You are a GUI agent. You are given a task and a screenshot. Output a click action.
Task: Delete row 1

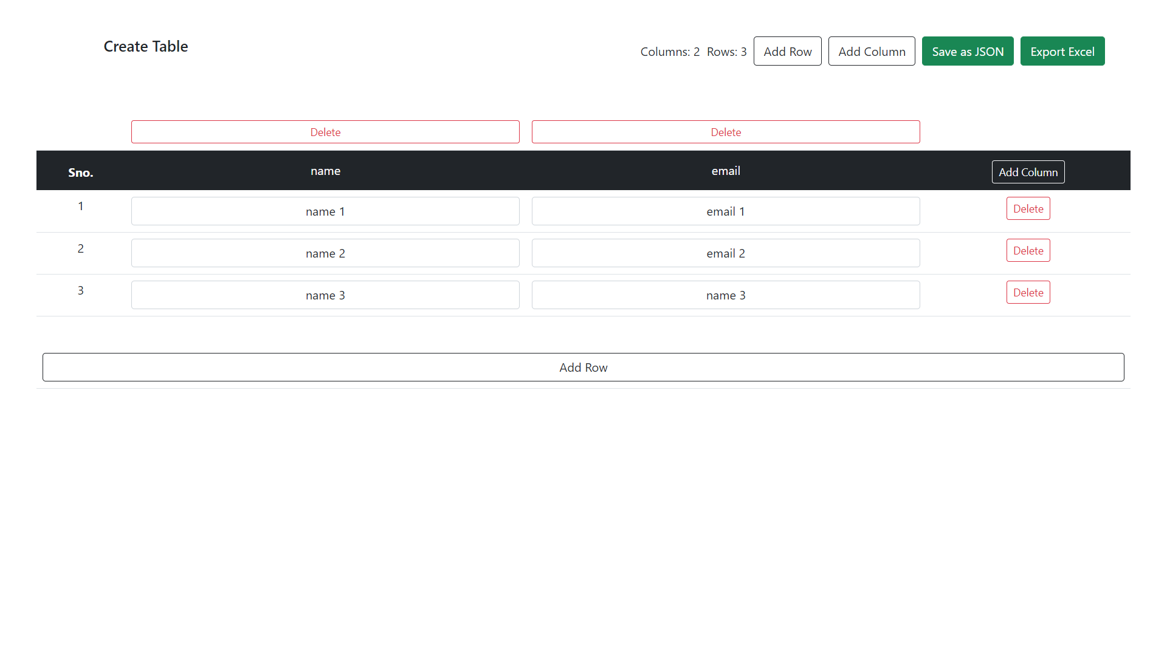[1028, 209]
